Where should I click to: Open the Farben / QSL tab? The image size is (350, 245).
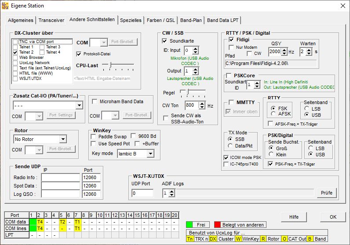161,20
